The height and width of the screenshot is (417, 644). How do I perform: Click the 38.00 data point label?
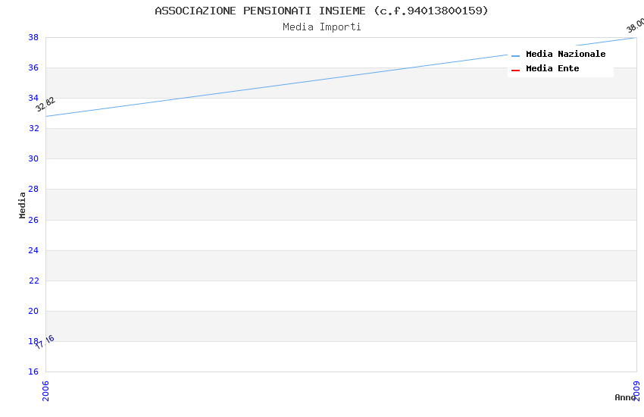pos(635,25)
